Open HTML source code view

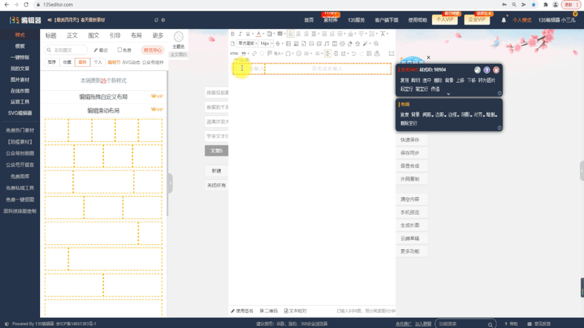234,53
